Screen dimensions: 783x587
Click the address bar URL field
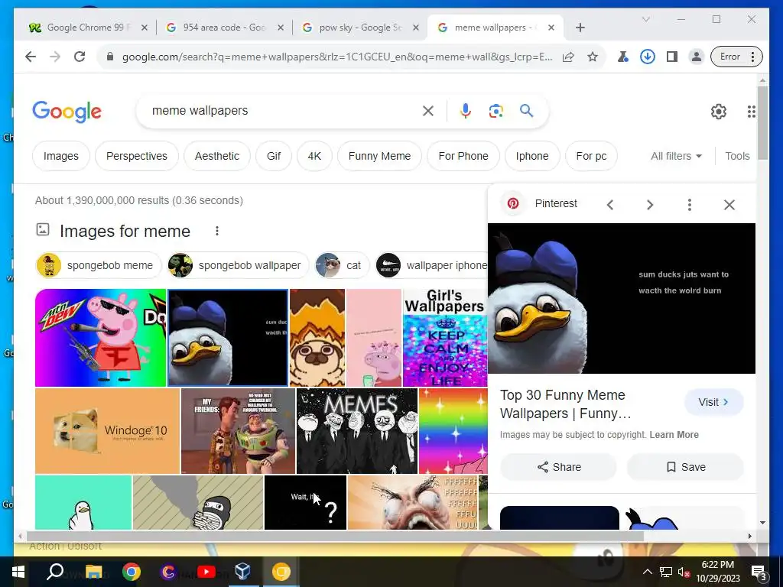tap(337, 57)
